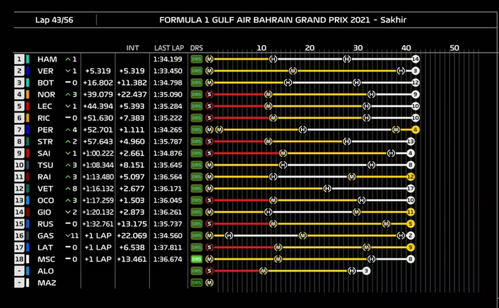Click Hamilton's starting Medium tyre icon

[x=209, y=59]
